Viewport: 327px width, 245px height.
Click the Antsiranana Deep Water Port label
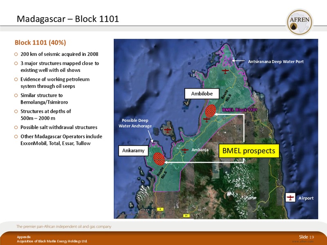pyautogui.click(x=275, y=62)
